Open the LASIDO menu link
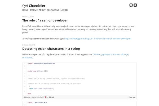 tap(64, 10)
